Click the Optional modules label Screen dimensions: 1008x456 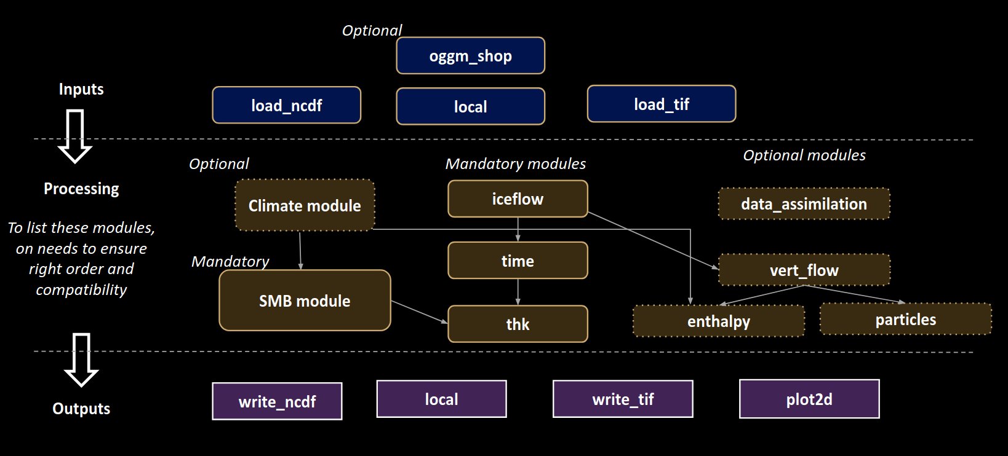coord(804,155)
